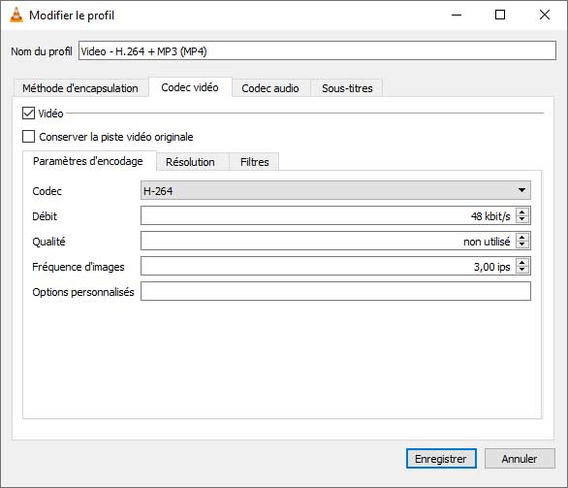Switch to Méthode d'encapsulation tab

coord(80,88)
